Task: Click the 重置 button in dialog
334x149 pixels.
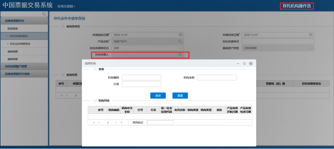Action: [x=180, y=96]
